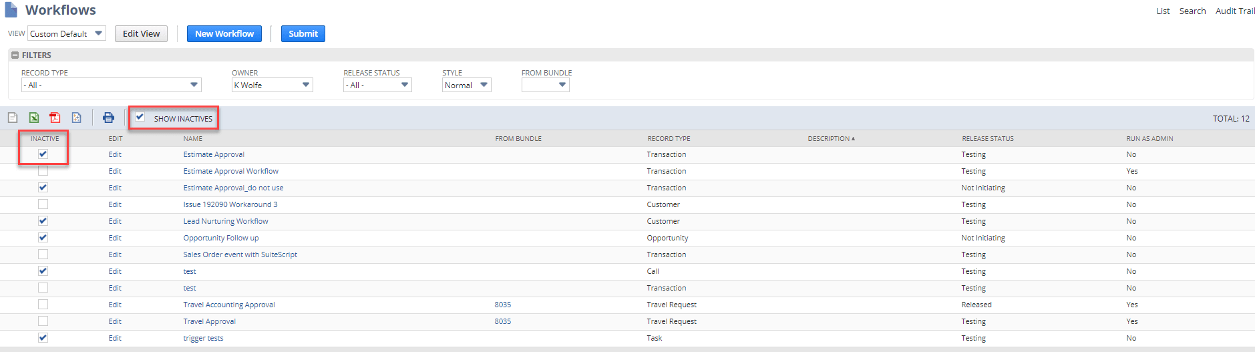Toggle the Show Inactives checkbox
Screen dimensions: 1255x352
click(140, 117)
